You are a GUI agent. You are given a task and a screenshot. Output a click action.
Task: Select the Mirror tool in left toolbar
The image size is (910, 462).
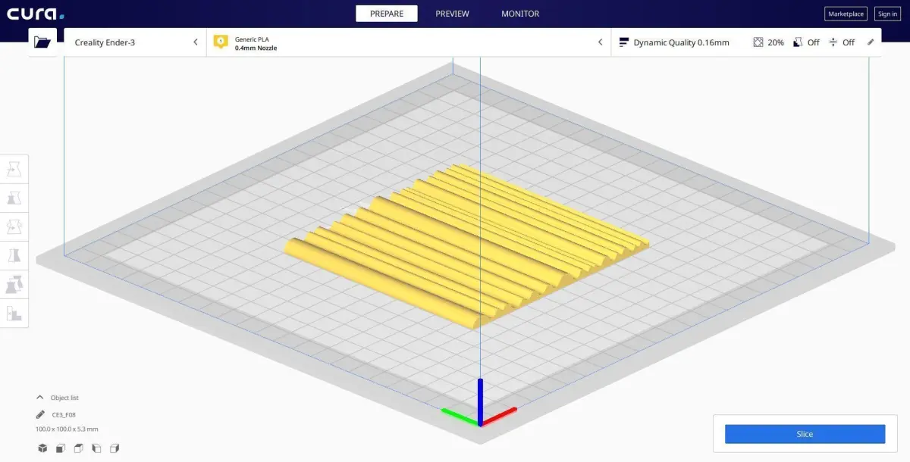pyautogui.click(x=14, y=255)
